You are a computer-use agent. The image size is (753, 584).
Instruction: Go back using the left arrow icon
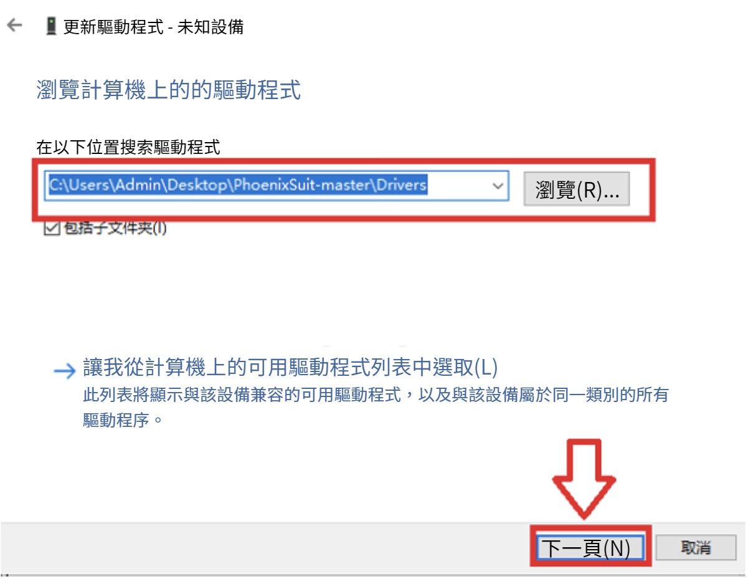click(14, 26)
